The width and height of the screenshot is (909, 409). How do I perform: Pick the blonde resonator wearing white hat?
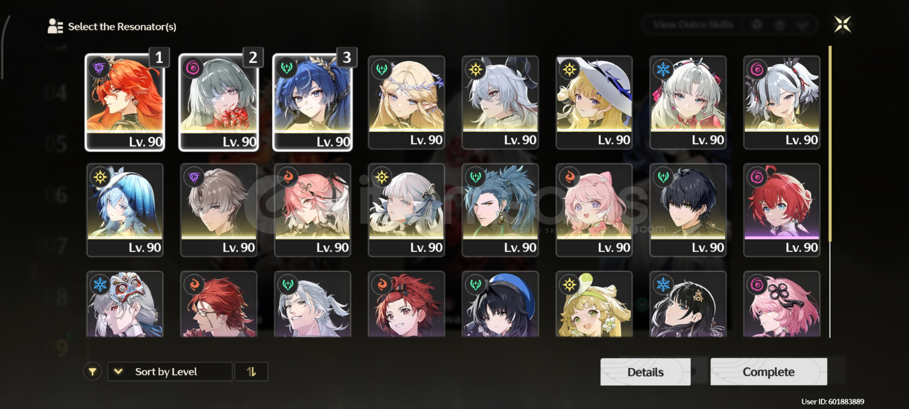tap(594, 102)
